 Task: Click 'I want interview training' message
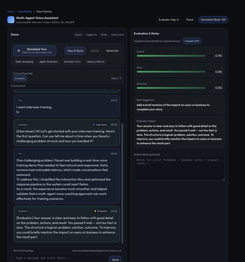(x=67, y=106)
